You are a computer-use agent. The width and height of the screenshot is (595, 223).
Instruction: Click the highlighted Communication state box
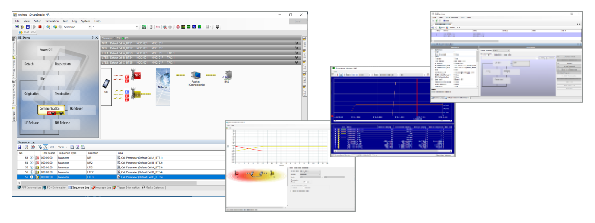(x=51, y=110)
